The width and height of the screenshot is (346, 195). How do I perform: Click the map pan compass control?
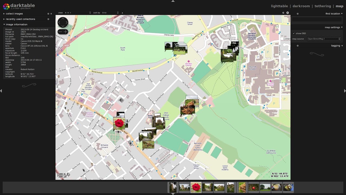pyautogui.click(x=63, y=22)
